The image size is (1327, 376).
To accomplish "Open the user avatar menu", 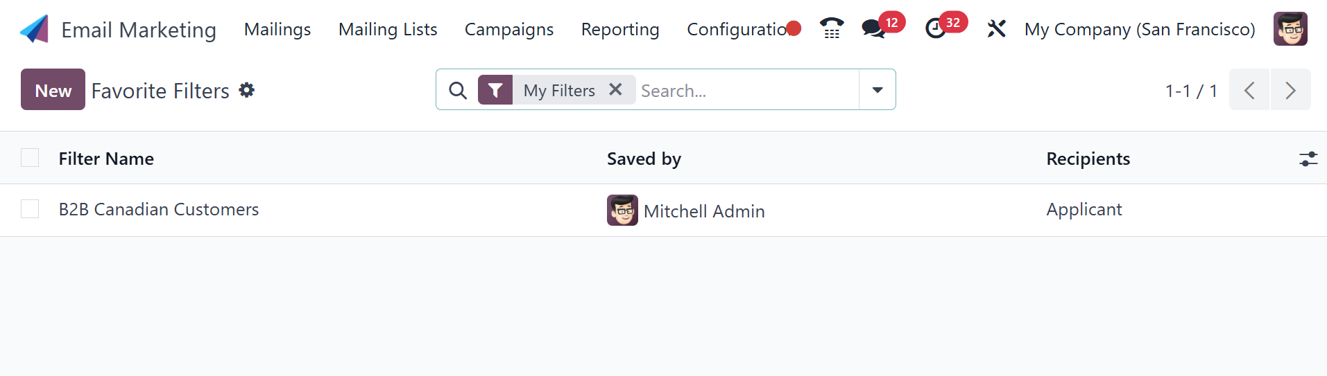I will (1290, 29).
